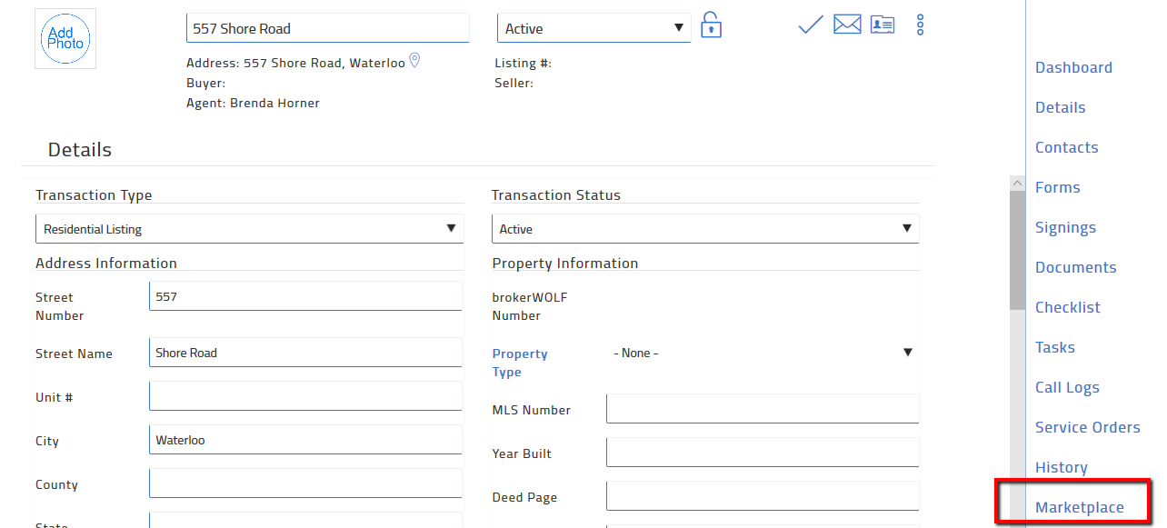Click the Add Photo circle
Screen dimensions: 1167x528
[x=65, y=38]
